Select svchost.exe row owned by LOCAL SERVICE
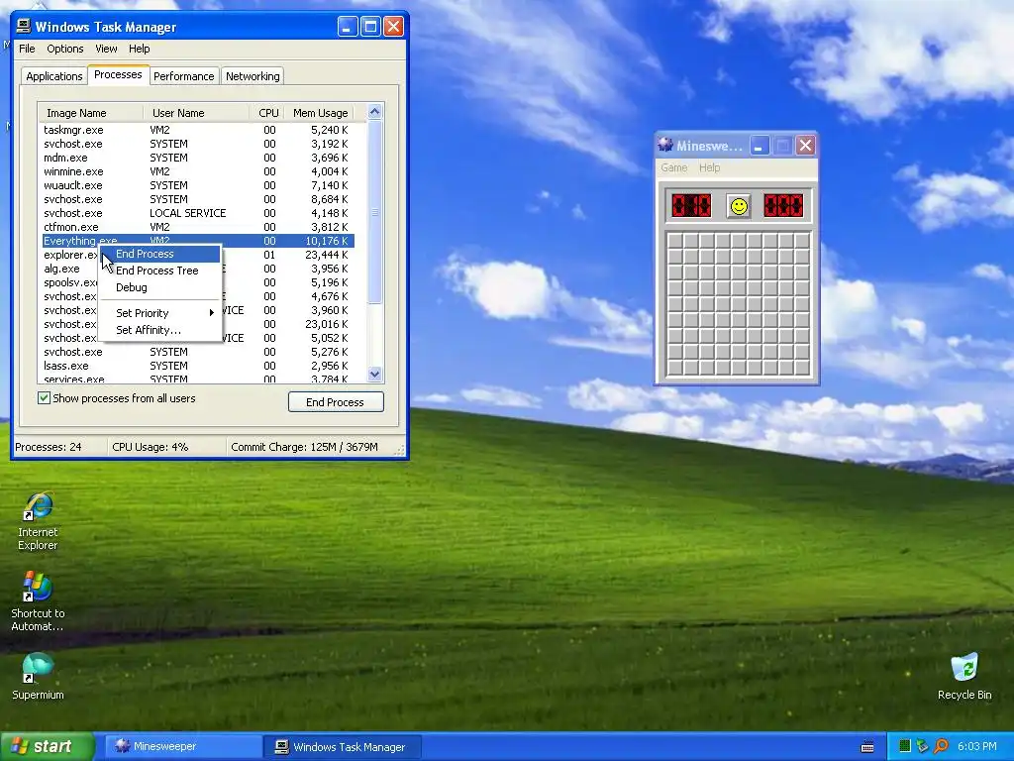 [x=197, y=213]
